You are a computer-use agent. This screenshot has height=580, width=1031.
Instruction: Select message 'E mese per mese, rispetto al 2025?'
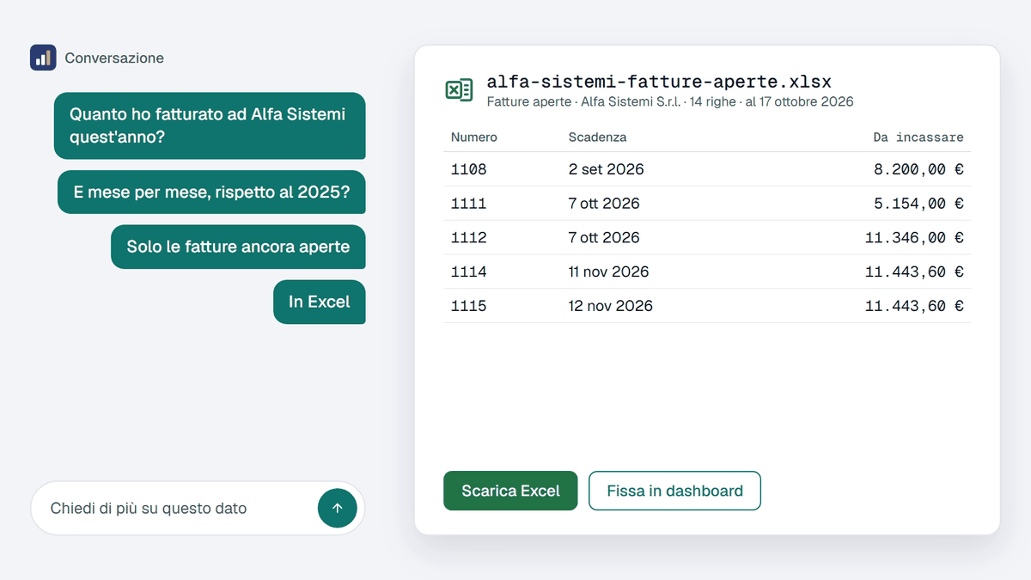click(211, 192)
